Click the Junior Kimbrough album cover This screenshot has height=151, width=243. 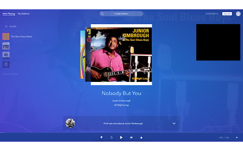(x=121, y=52)
